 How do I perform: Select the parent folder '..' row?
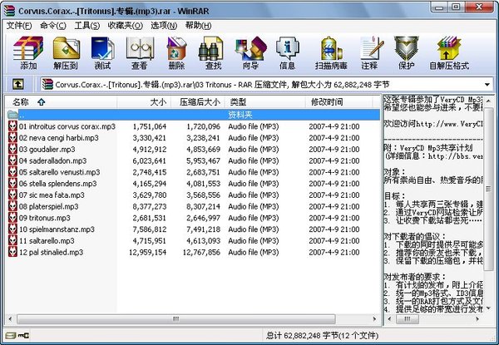click(193, 115)
